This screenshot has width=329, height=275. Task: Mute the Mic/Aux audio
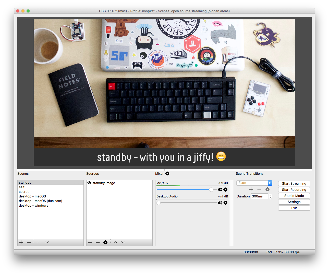[x=220, y=190]
